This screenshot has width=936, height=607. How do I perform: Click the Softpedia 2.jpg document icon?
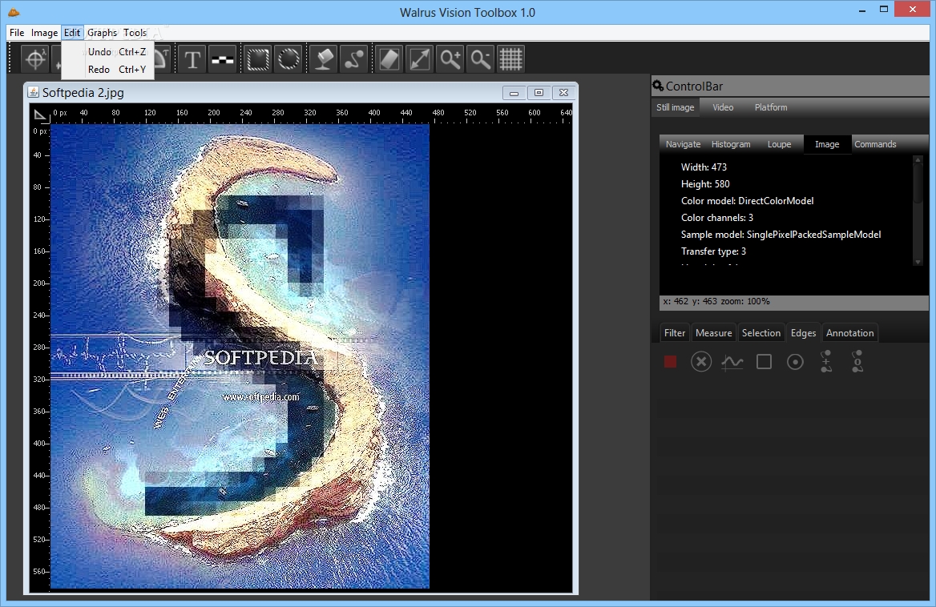tap(34, 92)
